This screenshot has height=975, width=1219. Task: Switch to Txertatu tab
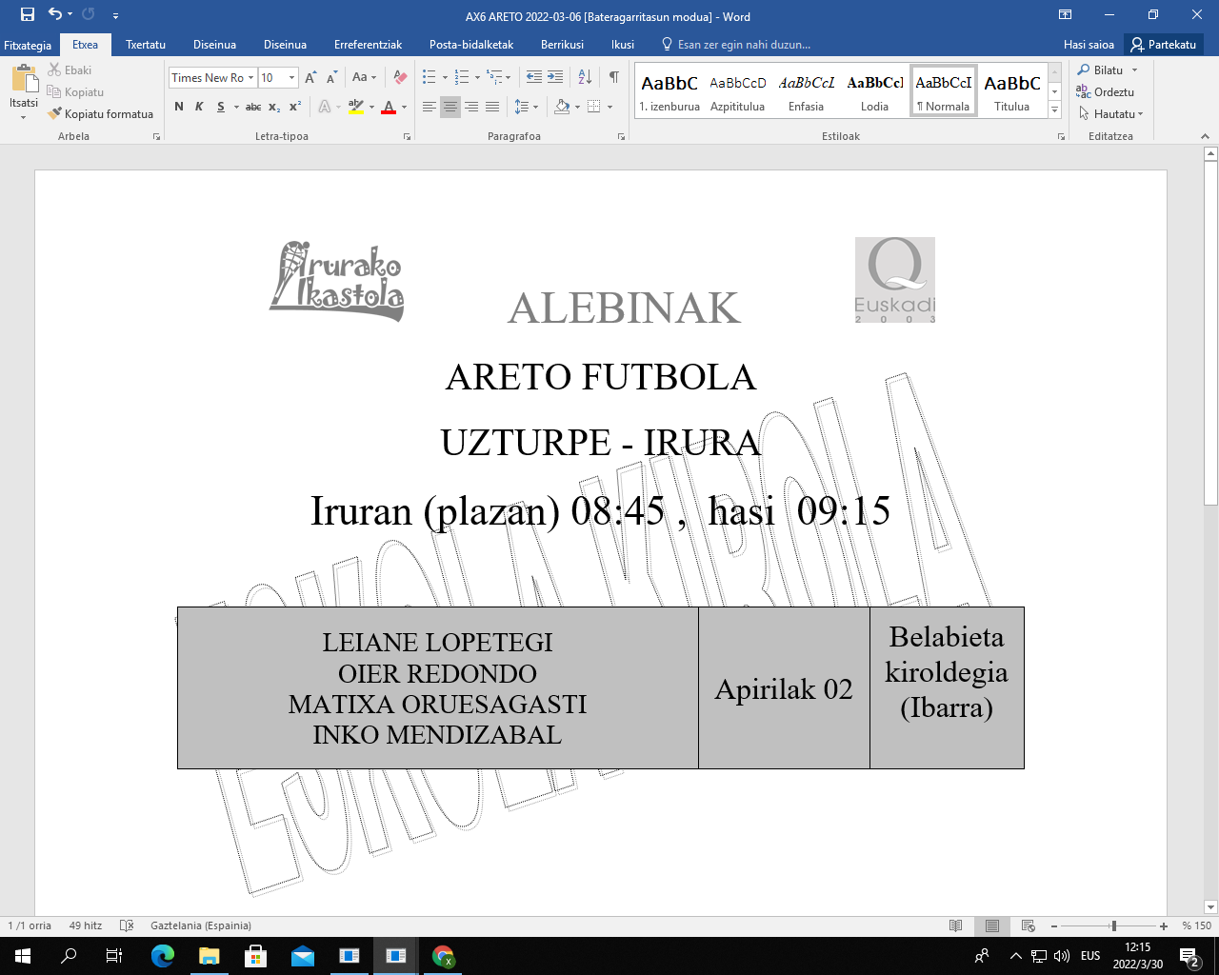[146, 45]
